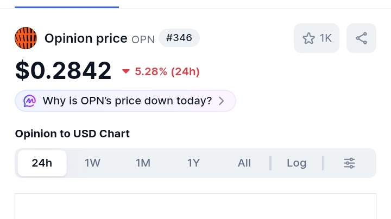This screenshot has height=219, width=391.
Task: Click the $0.2842 price value
Action: [63, 71]
